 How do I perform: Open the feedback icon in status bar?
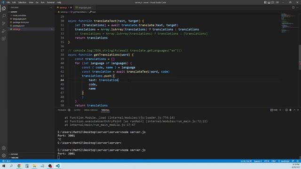[x=293, y=161]
